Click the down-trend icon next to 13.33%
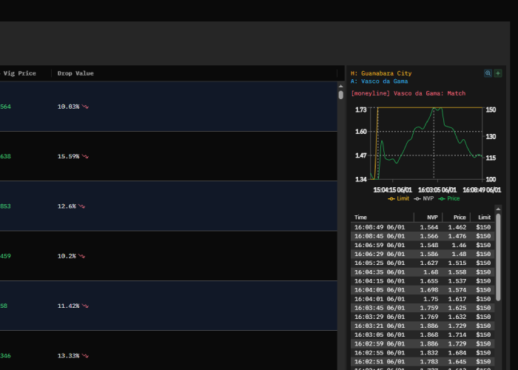This screenshot has height=370, width=518. pyautogui.click(x=85, y=356)
